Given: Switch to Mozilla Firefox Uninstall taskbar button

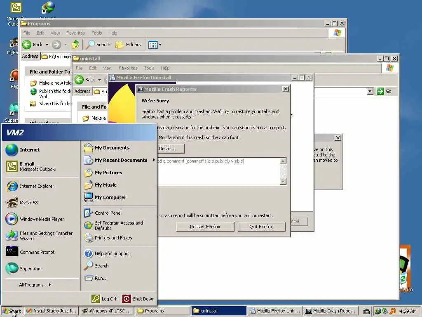Looking at the screenshot, I should [x=274, y=311].
